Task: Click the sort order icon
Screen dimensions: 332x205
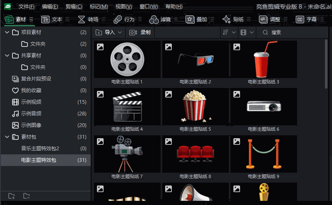Action: coord(225,32)
